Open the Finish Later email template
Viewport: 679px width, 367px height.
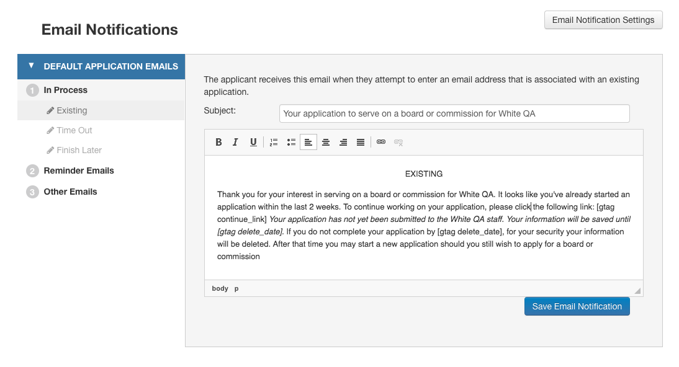tap(79, 150)
